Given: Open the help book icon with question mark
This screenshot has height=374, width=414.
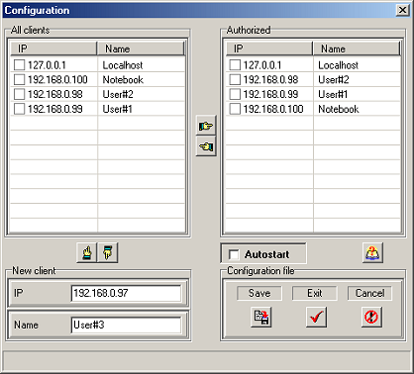Looking at the screenshot, I should click(372, 253).
